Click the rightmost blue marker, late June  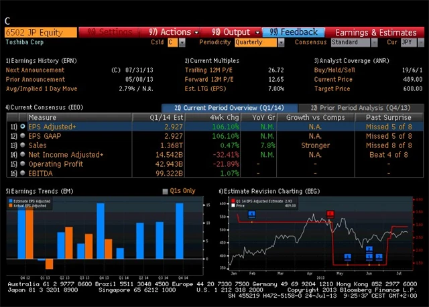point(379,257)
